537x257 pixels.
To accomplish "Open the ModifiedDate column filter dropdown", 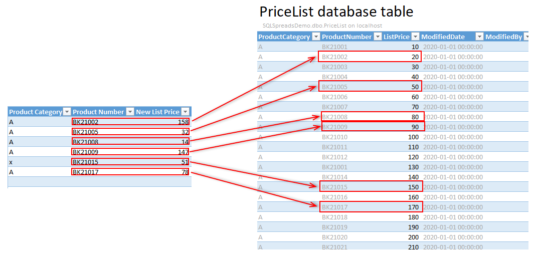I will tap(479, 37).
